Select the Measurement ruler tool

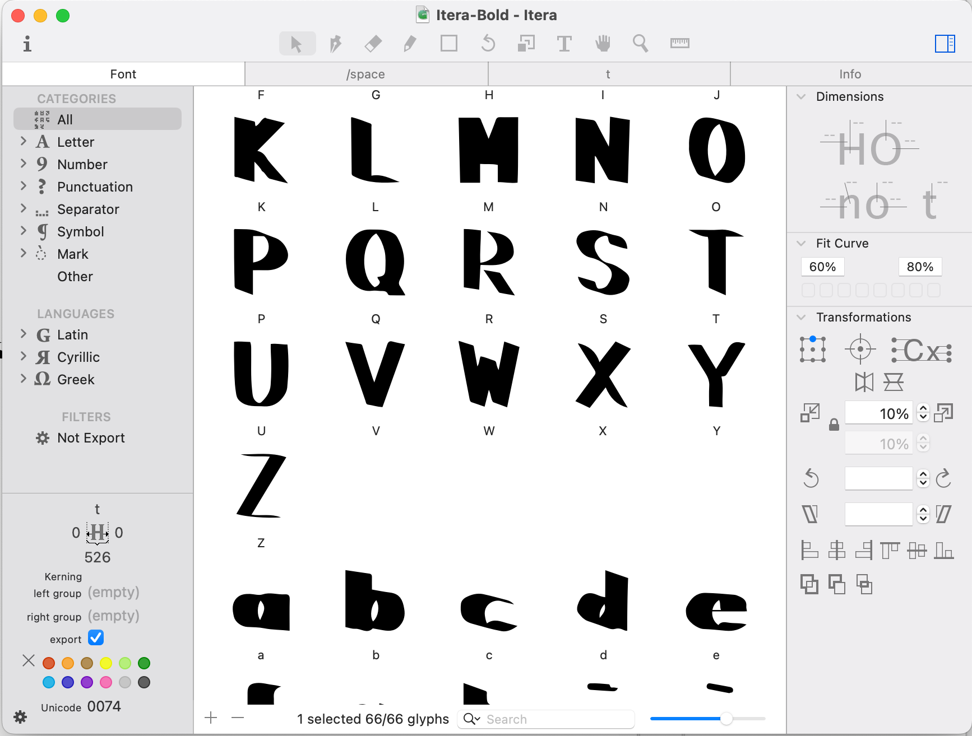679,44
